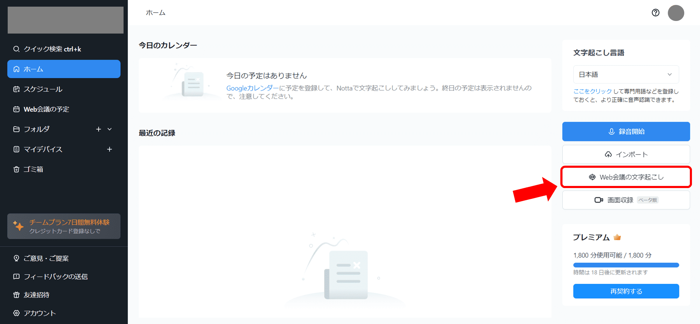Open the user profile avatar
700x324 pixels.
click(x=676, y=13)
